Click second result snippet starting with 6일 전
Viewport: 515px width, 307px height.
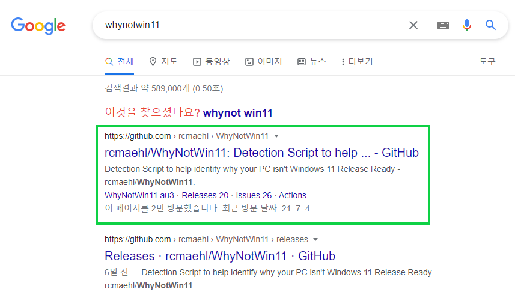pyautogui.click(x=270, y=279)
